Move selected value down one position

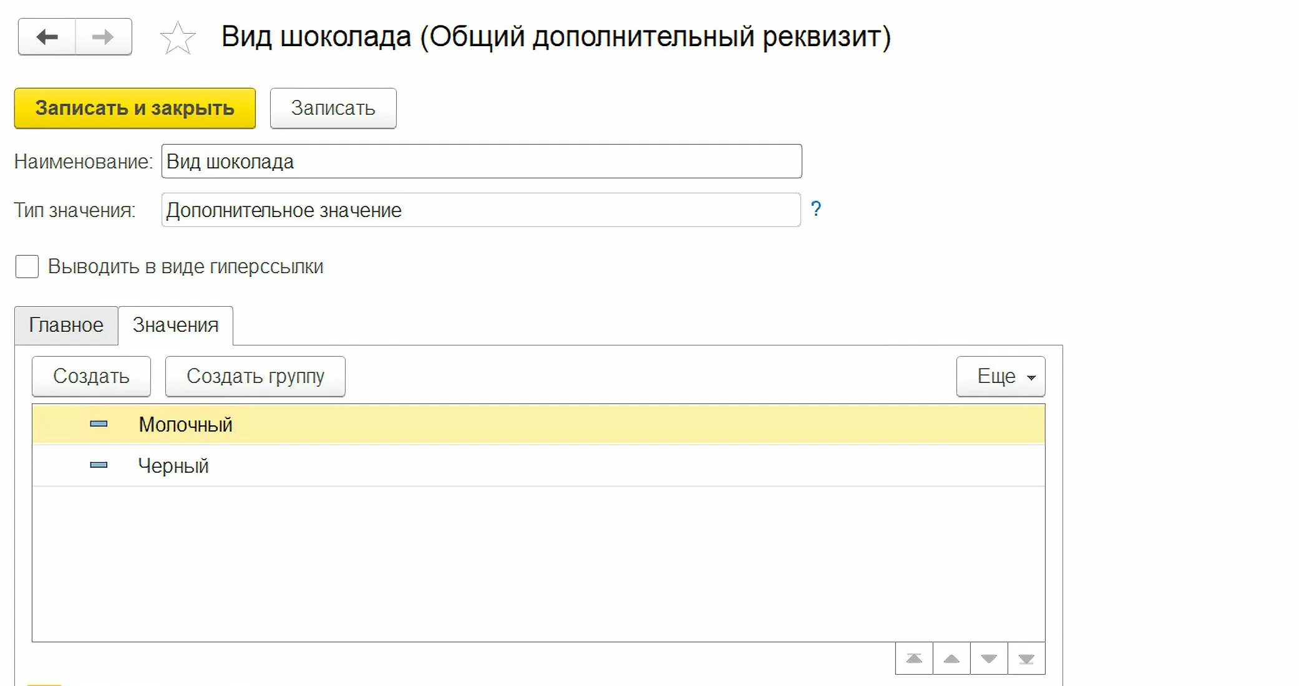tap(989, 659)
